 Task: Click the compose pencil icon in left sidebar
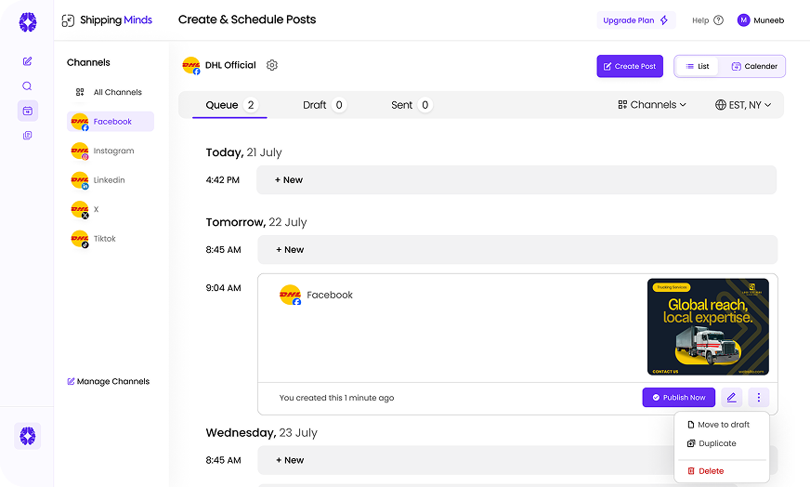pos(27,61)
